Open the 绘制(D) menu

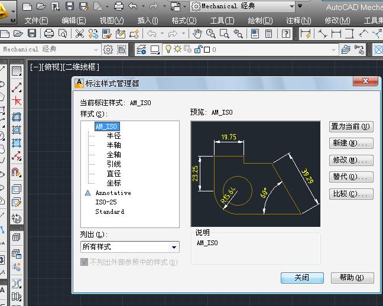coord(260,21)
